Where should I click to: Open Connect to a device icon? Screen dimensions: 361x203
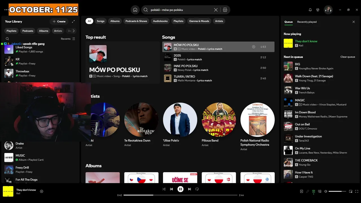point(320,191)
